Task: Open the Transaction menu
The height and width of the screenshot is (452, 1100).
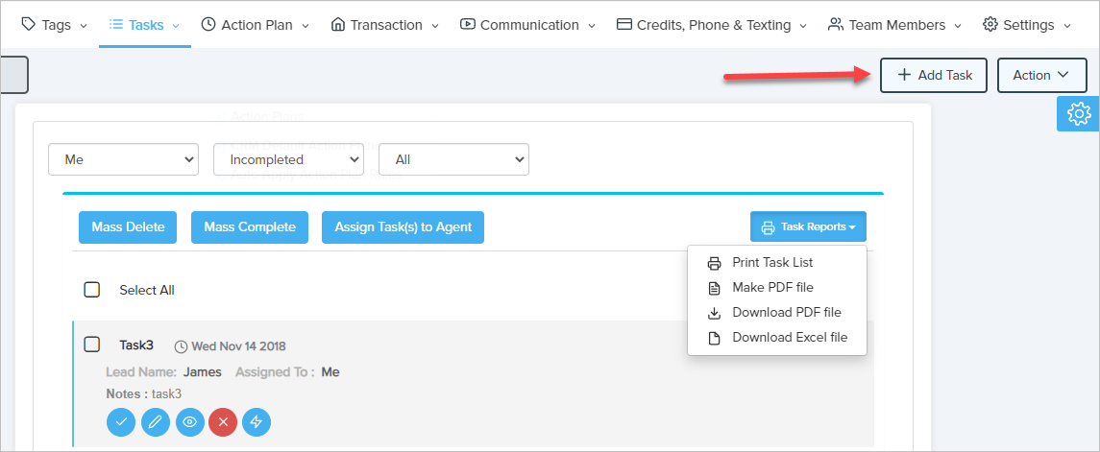Action: click(x=384, y=25)
